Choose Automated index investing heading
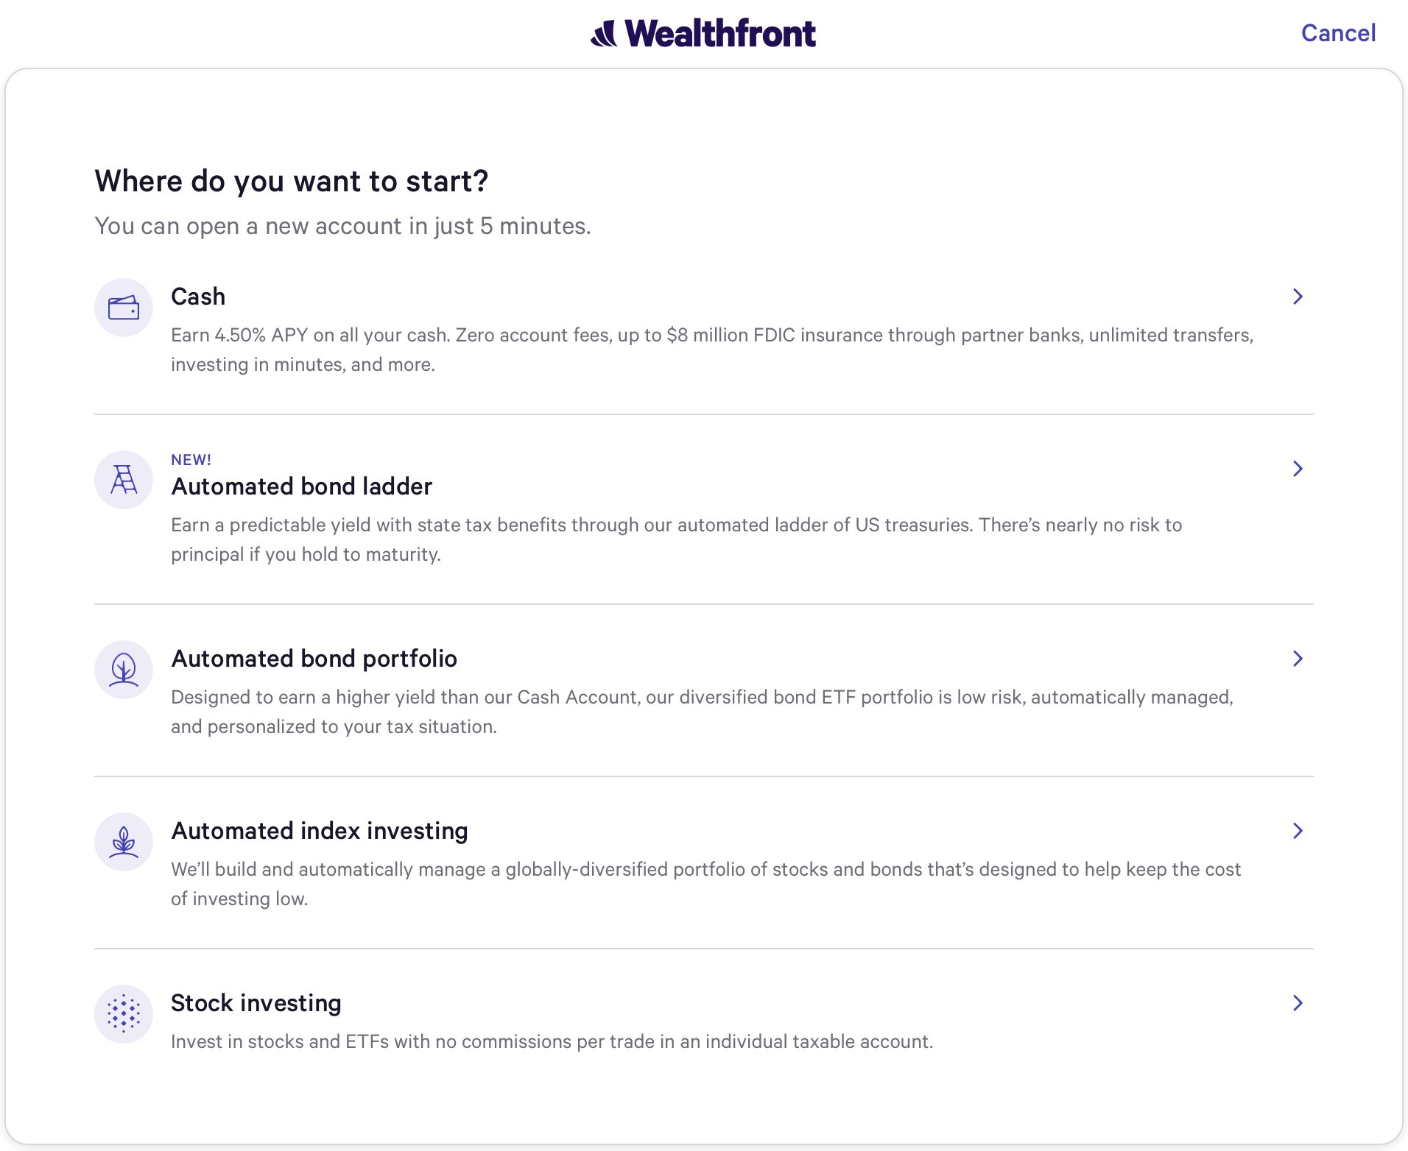The image size is (1408, 1151). [x=319, y=831]
